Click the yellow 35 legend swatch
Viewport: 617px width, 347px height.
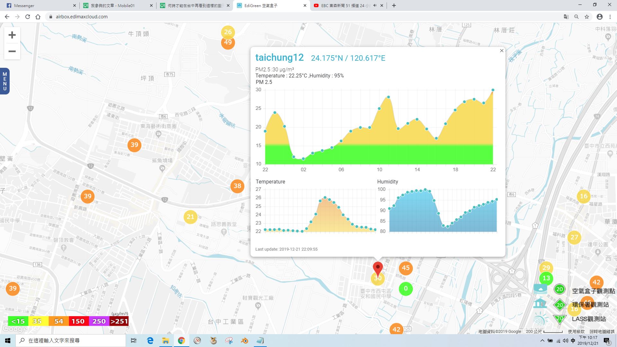click(38, 321)
